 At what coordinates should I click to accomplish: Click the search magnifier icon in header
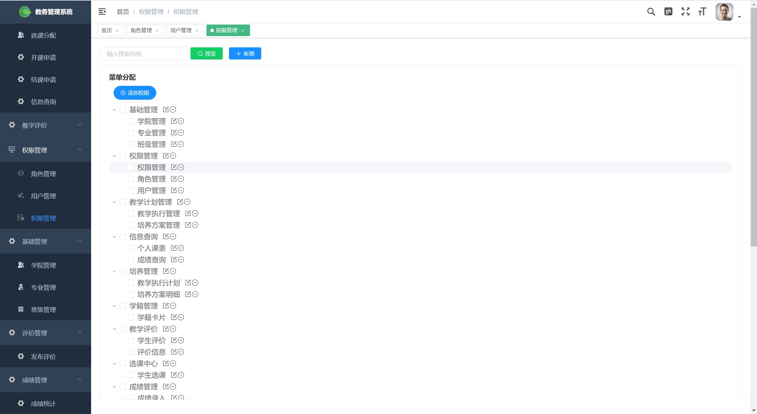(x=651, y=12)
